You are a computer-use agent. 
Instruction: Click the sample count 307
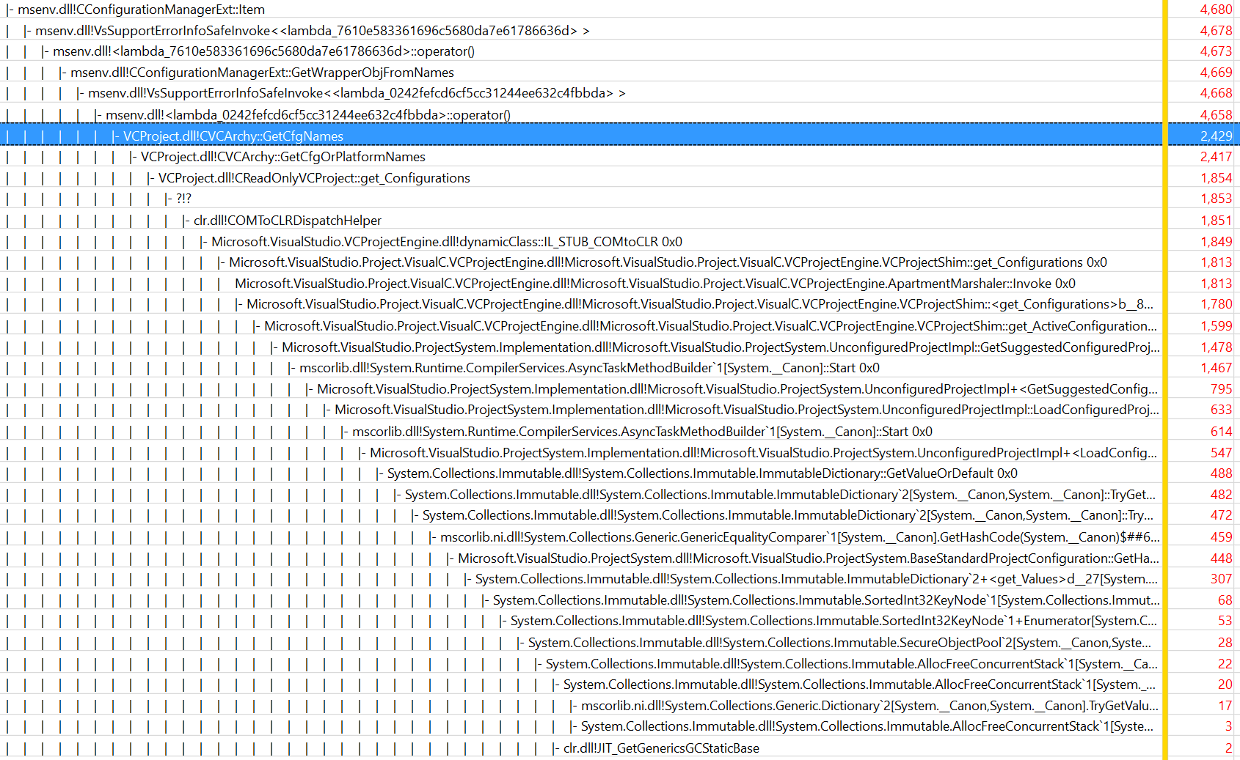tap(1222, 579)
